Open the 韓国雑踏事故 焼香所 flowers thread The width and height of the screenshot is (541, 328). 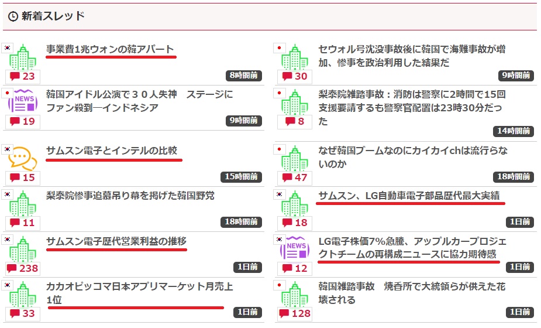click(412, 293)
